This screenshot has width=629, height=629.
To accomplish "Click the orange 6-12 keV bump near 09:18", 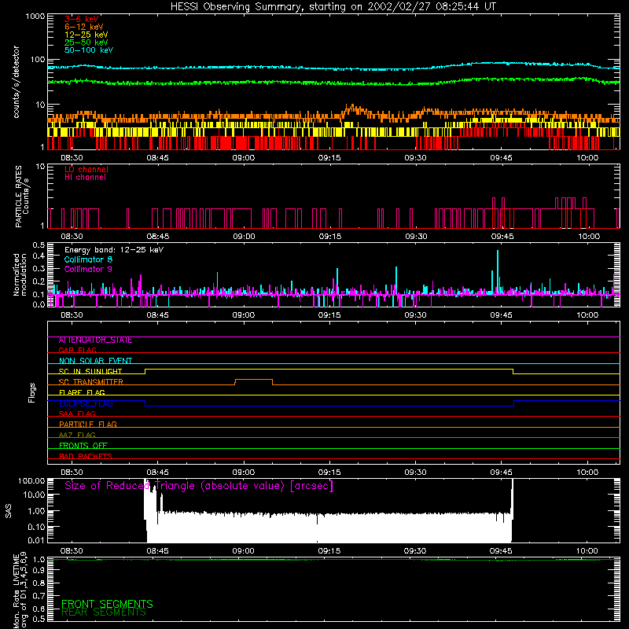I will click(353, 109).
